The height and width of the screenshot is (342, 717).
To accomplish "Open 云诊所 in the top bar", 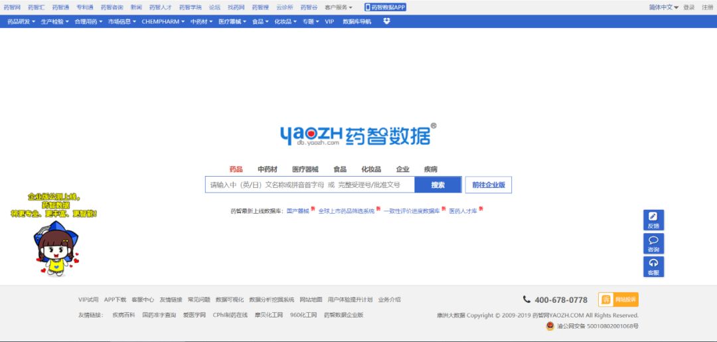I will coord(285,7).
